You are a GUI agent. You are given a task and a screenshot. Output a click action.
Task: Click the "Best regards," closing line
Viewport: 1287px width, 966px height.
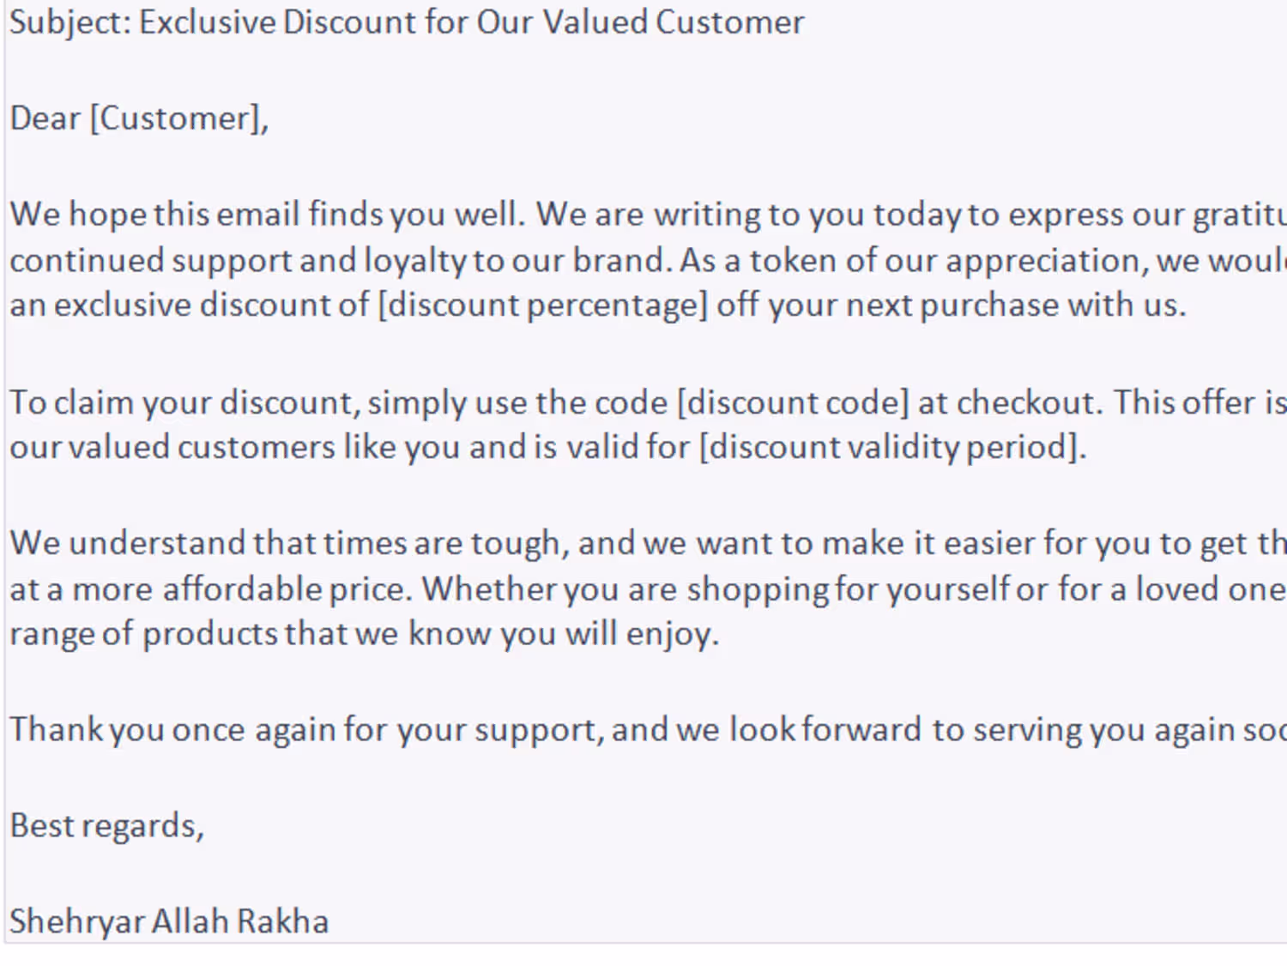click(x=107, y=825)
